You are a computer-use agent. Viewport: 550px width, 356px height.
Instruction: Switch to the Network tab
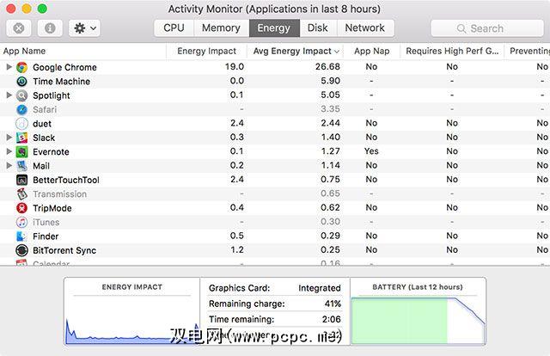[x=364, y=28]
